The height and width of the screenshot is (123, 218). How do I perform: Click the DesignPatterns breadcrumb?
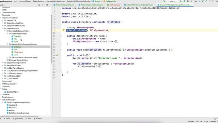38,1
